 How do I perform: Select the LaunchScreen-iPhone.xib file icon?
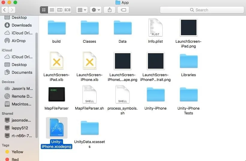coord(90,61)
